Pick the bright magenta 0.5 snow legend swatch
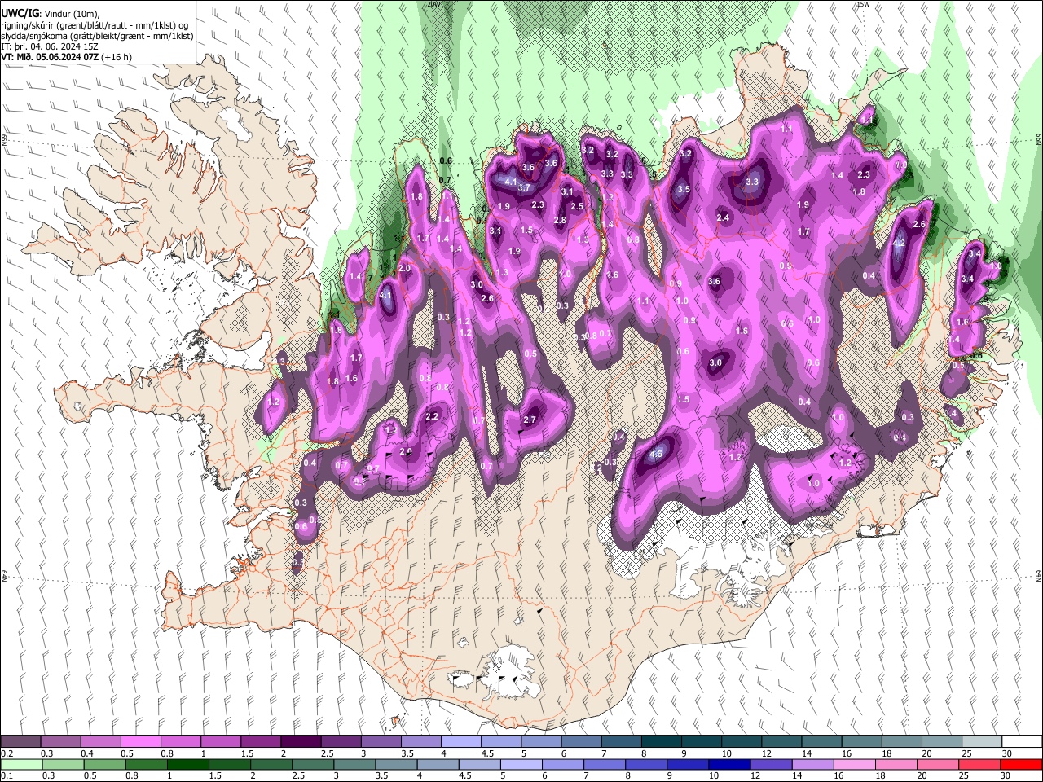The width and height of the screenshot is (1043, 782). [x=140, y=742]
